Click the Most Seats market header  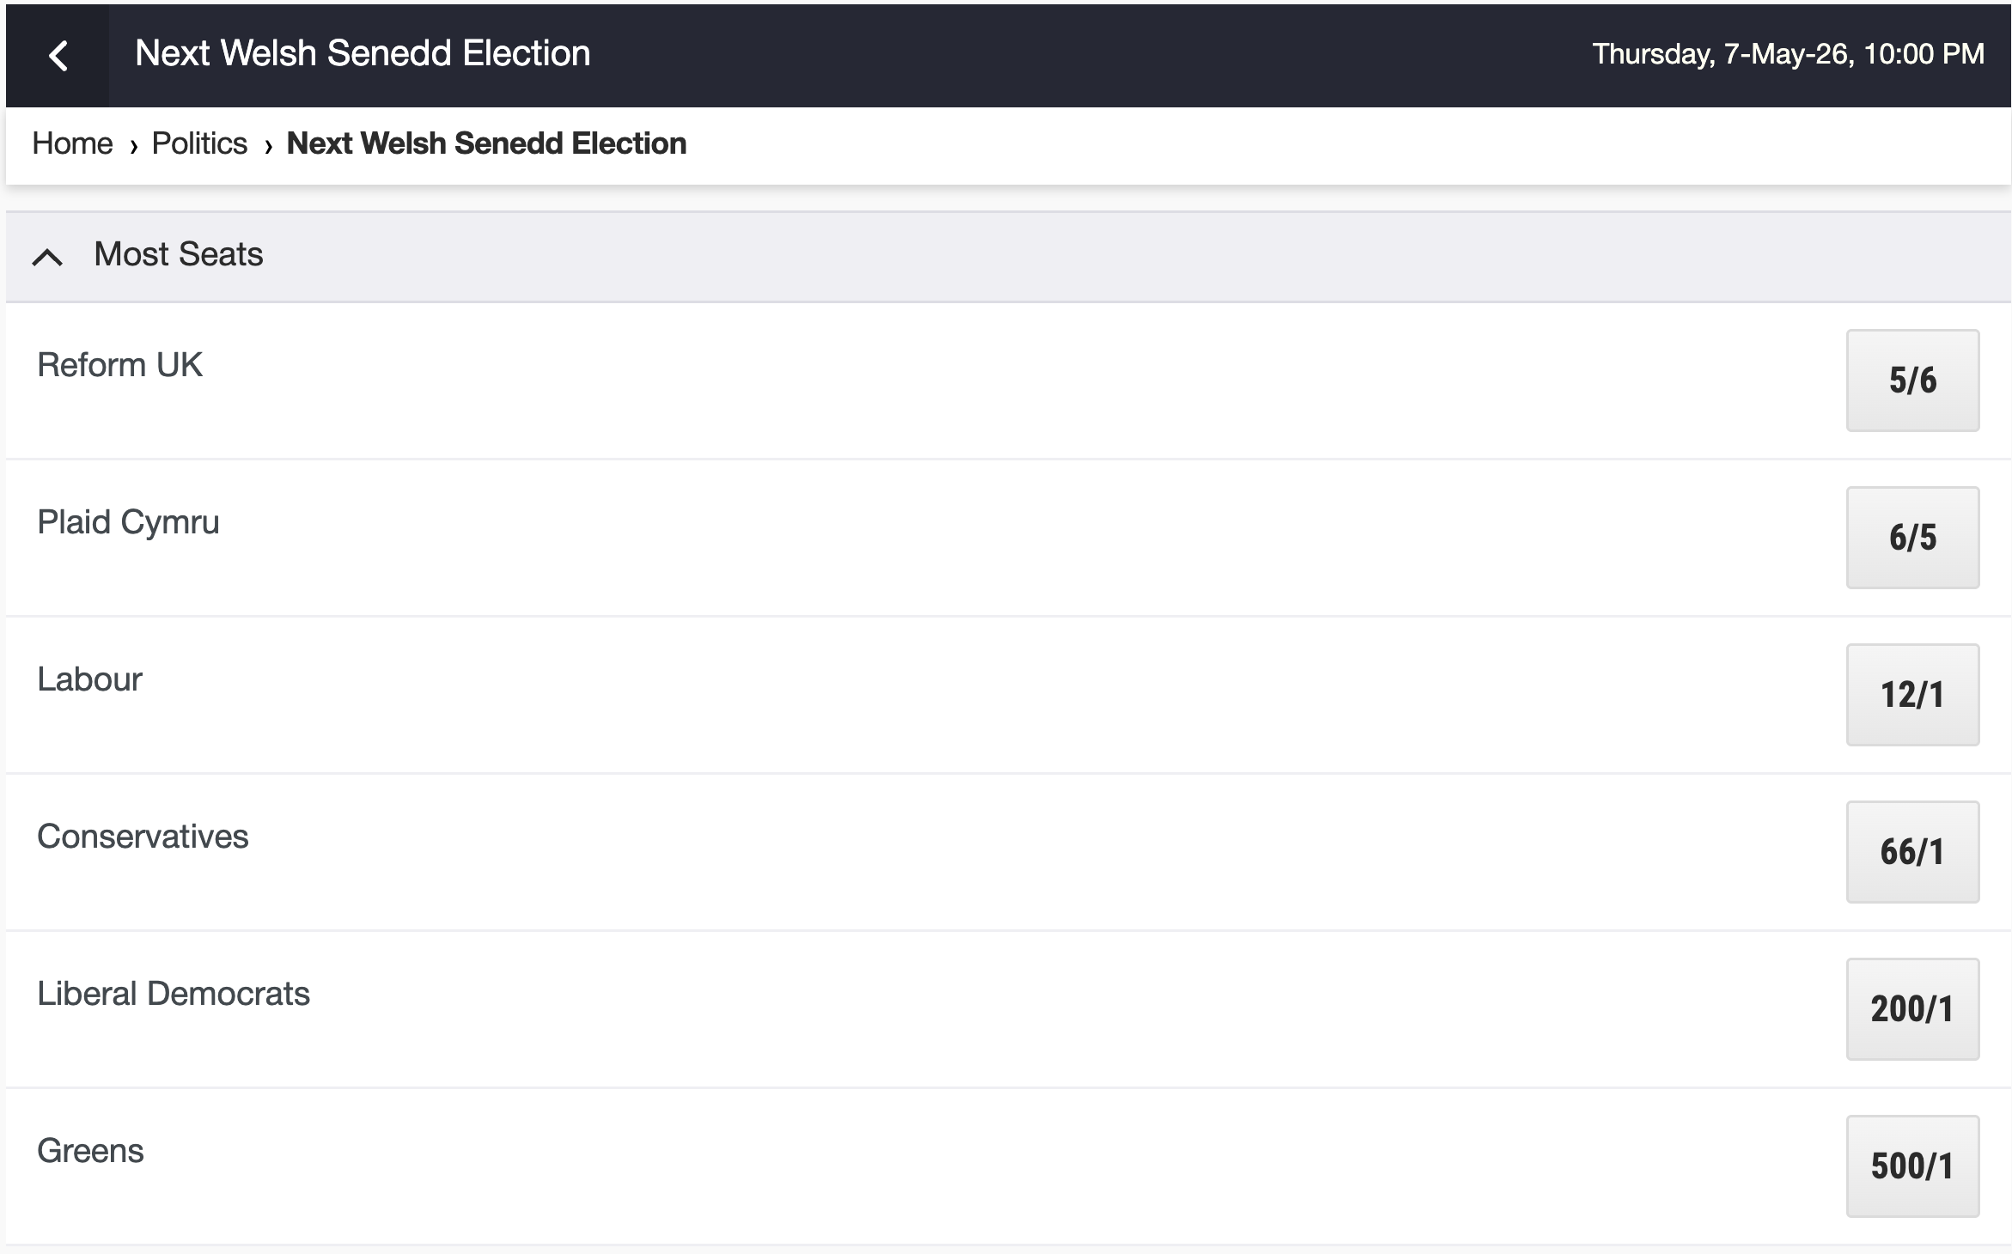coord(179,255)
